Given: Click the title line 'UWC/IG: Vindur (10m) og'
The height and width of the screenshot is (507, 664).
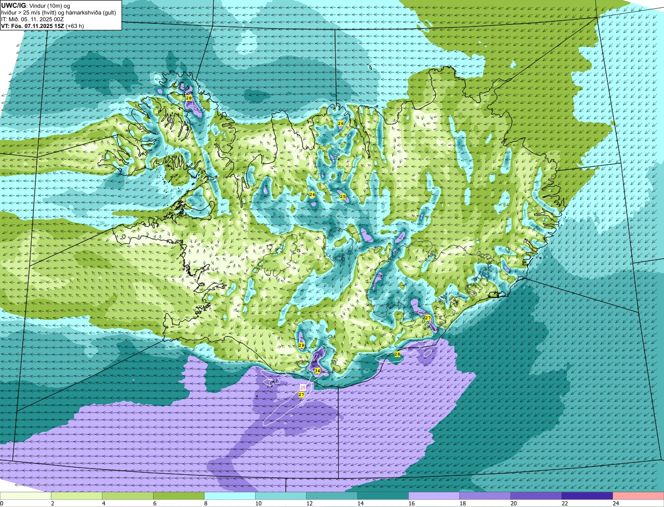Looking at the screenshot, I should (x=35, y=5).
